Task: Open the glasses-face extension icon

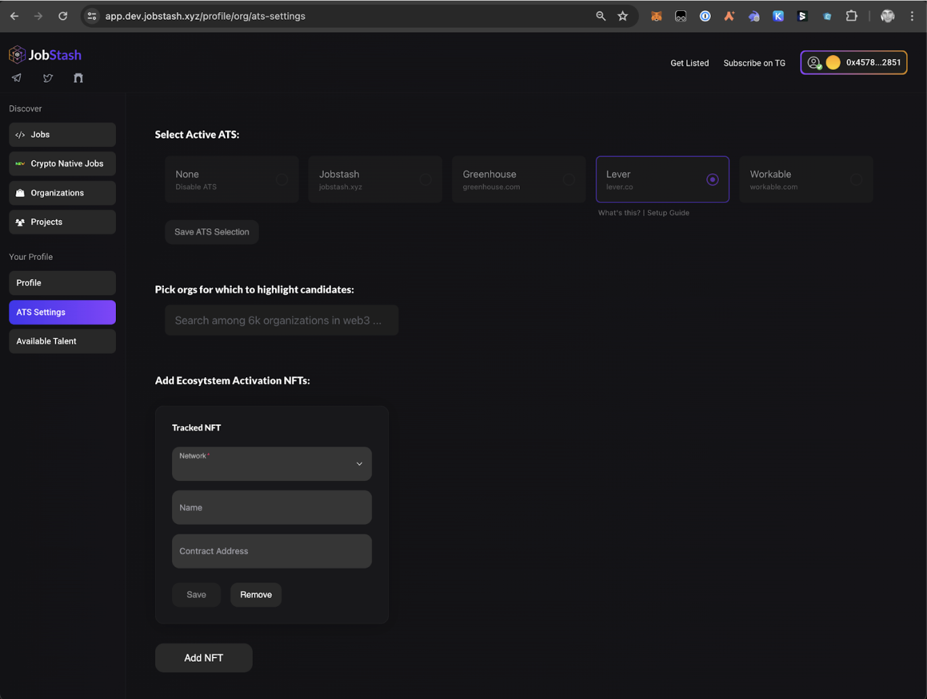Action: coord(681,16)
